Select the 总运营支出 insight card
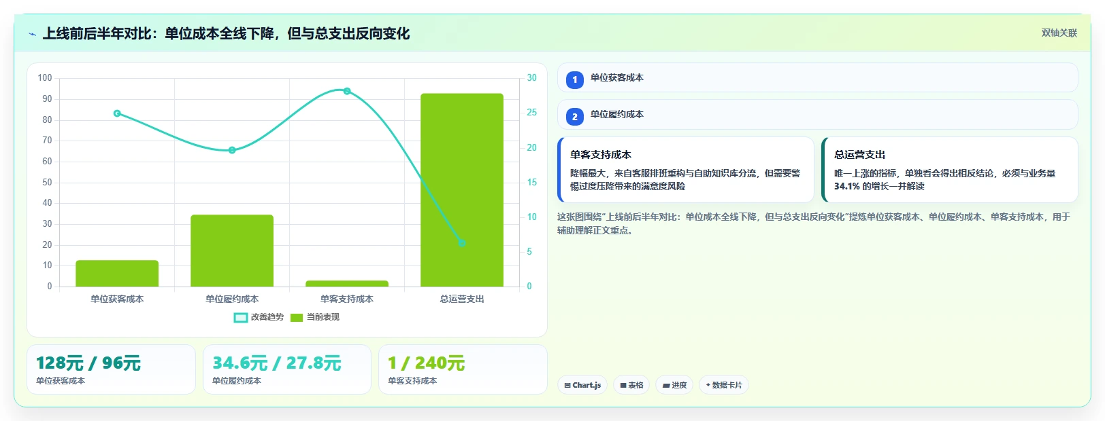Image resolution: width=1105 pixels, height=421 pixels. click(950, 170)
